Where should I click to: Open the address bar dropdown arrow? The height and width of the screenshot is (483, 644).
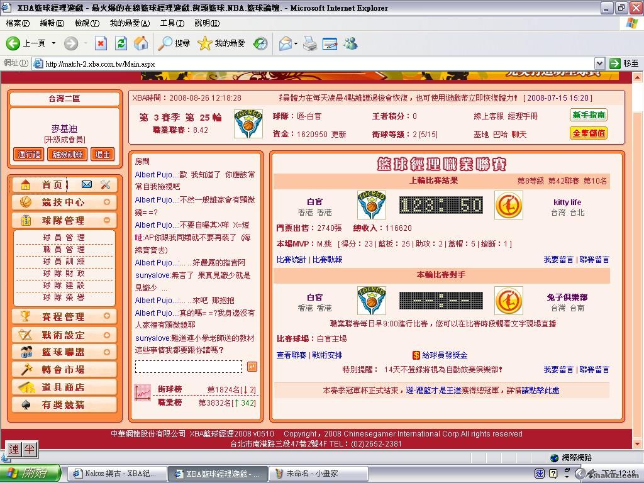tap(599, 64)
